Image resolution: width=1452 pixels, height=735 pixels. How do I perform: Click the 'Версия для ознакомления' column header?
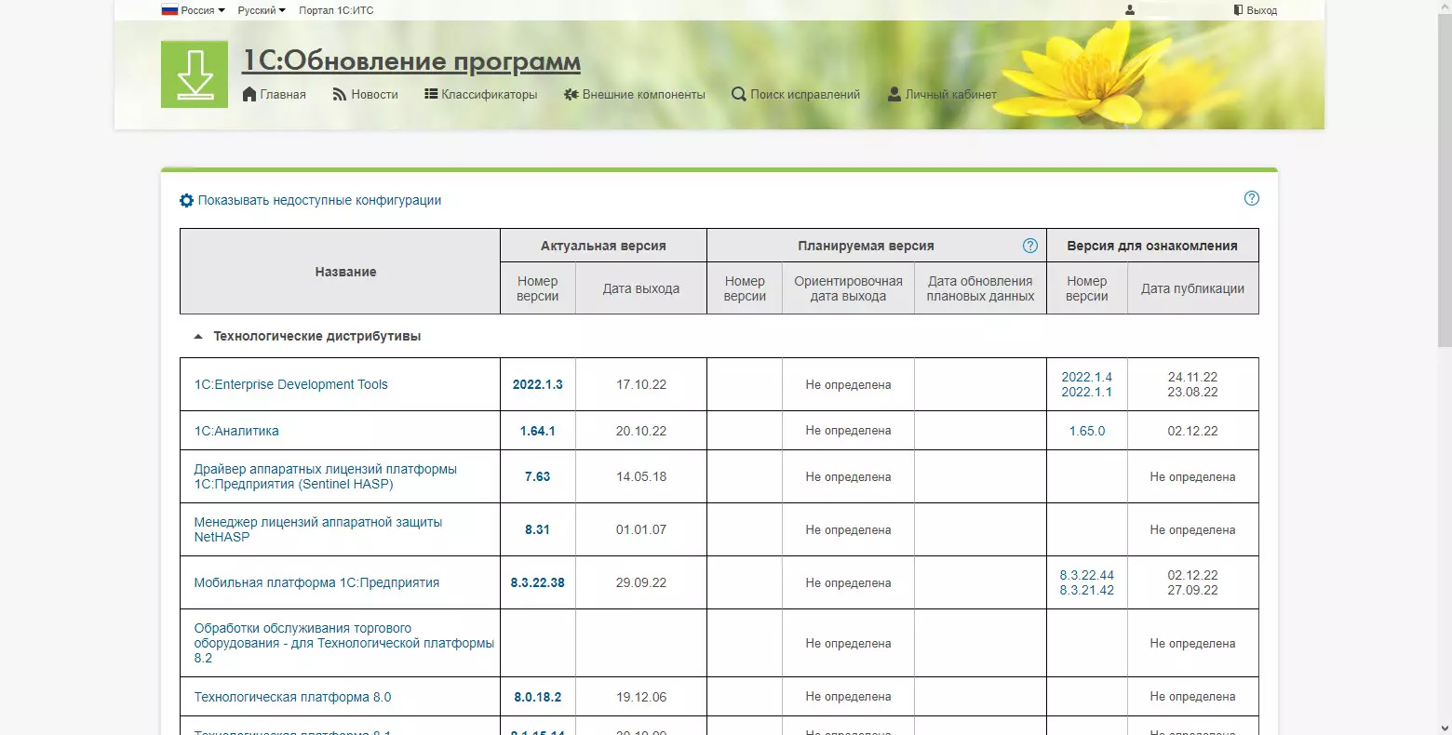click(x=1152, y=246)
